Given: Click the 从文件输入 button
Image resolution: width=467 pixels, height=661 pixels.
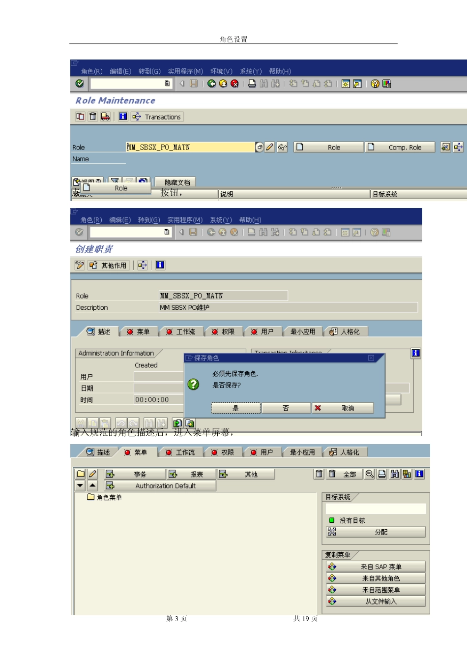Looking at the screenshot, I should click(x=376, y=601).
